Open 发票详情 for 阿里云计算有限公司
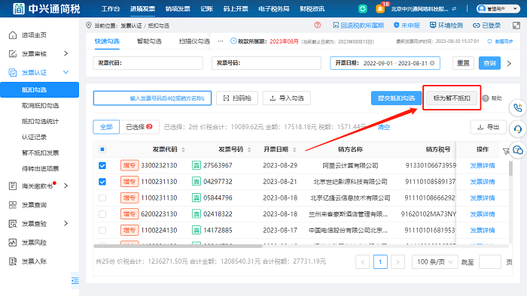This screenshot has height=296, width=527. click(483, 165)
